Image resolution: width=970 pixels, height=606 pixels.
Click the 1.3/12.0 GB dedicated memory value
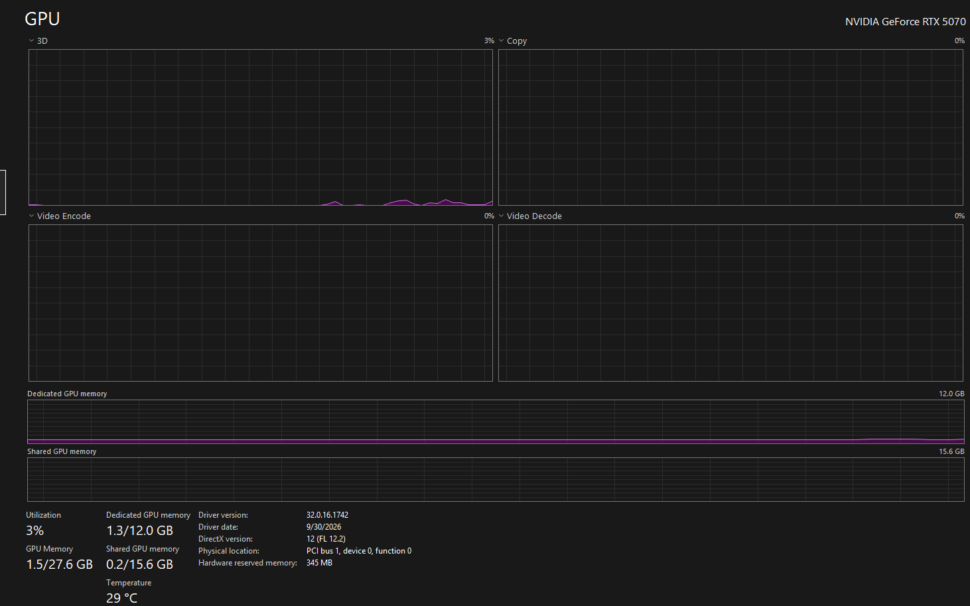(x=140, y=530)
